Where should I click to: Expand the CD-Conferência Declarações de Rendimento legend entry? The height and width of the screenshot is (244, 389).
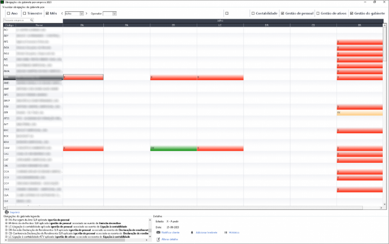[6, 233]
